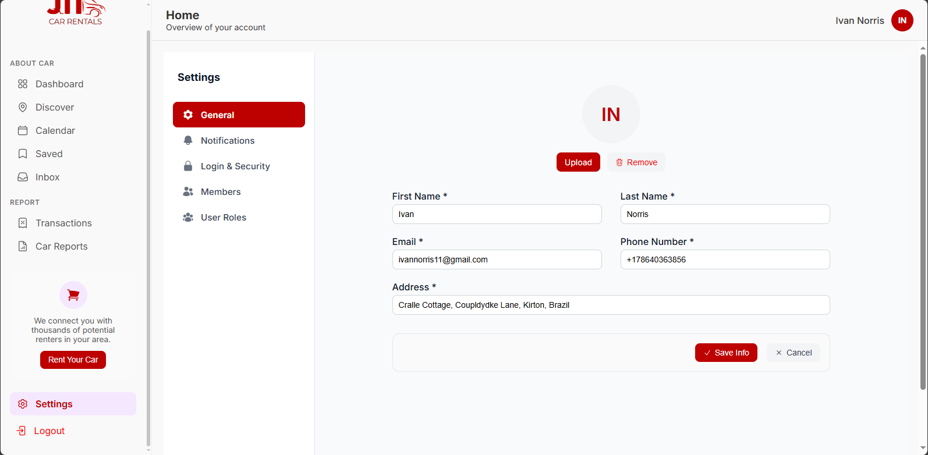Remove the profile picture
This screenshot has width=928, height=455.
(x=636, y=162)
